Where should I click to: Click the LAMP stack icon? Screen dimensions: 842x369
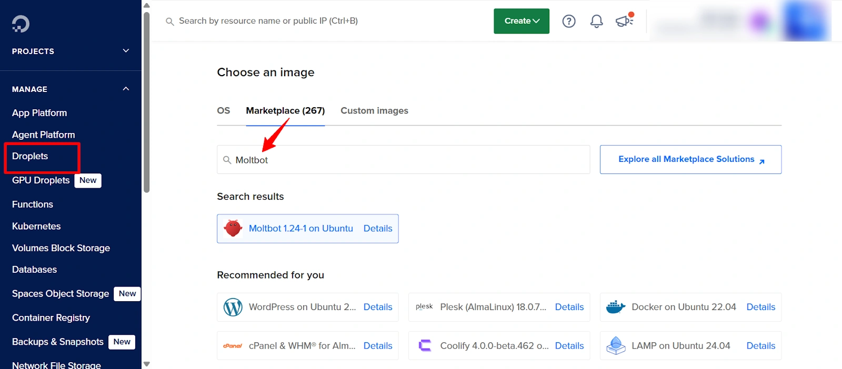616,346
